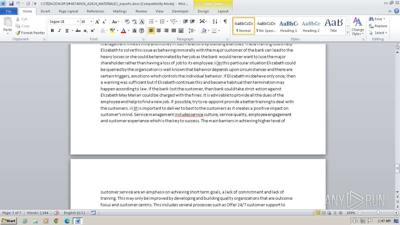Click the Full Screen Reading view icon
Viewport: 400px width, 225px height.
pos(323,213)
